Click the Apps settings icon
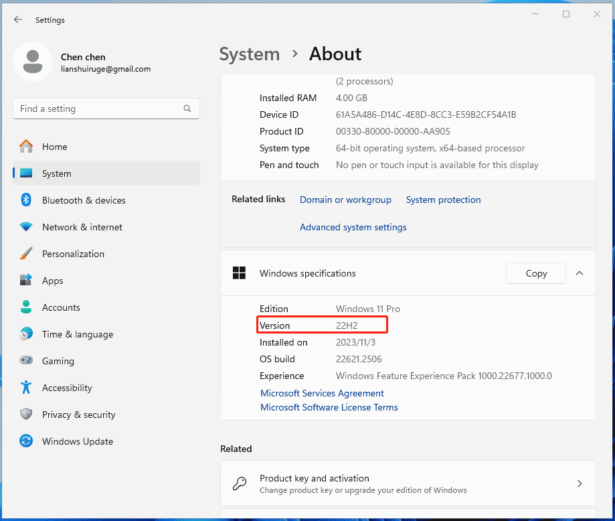615x521 pixels. [25, 281]
